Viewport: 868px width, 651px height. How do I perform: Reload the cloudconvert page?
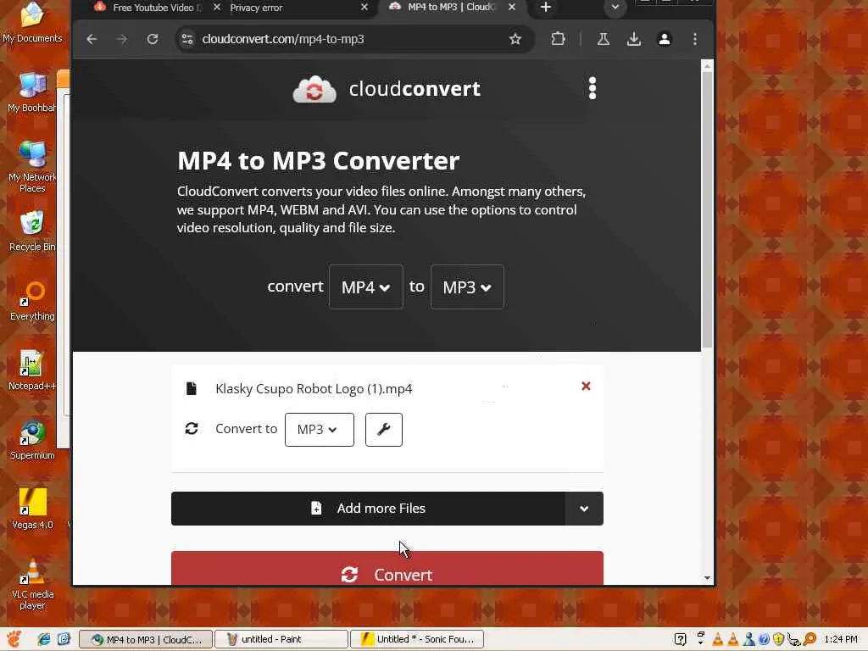coord(153,39)
